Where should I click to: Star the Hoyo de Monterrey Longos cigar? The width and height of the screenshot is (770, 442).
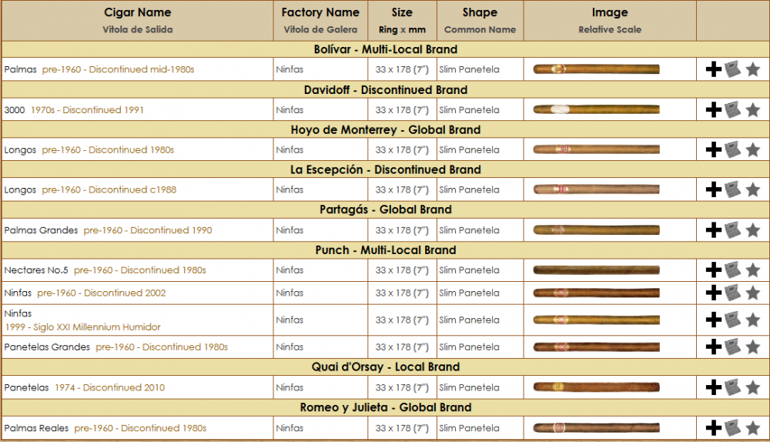(753, 149)
